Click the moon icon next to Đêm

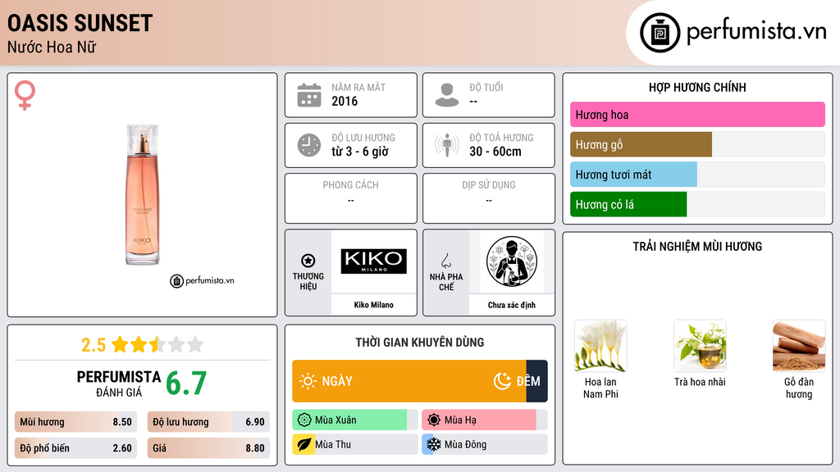point(502,381)
